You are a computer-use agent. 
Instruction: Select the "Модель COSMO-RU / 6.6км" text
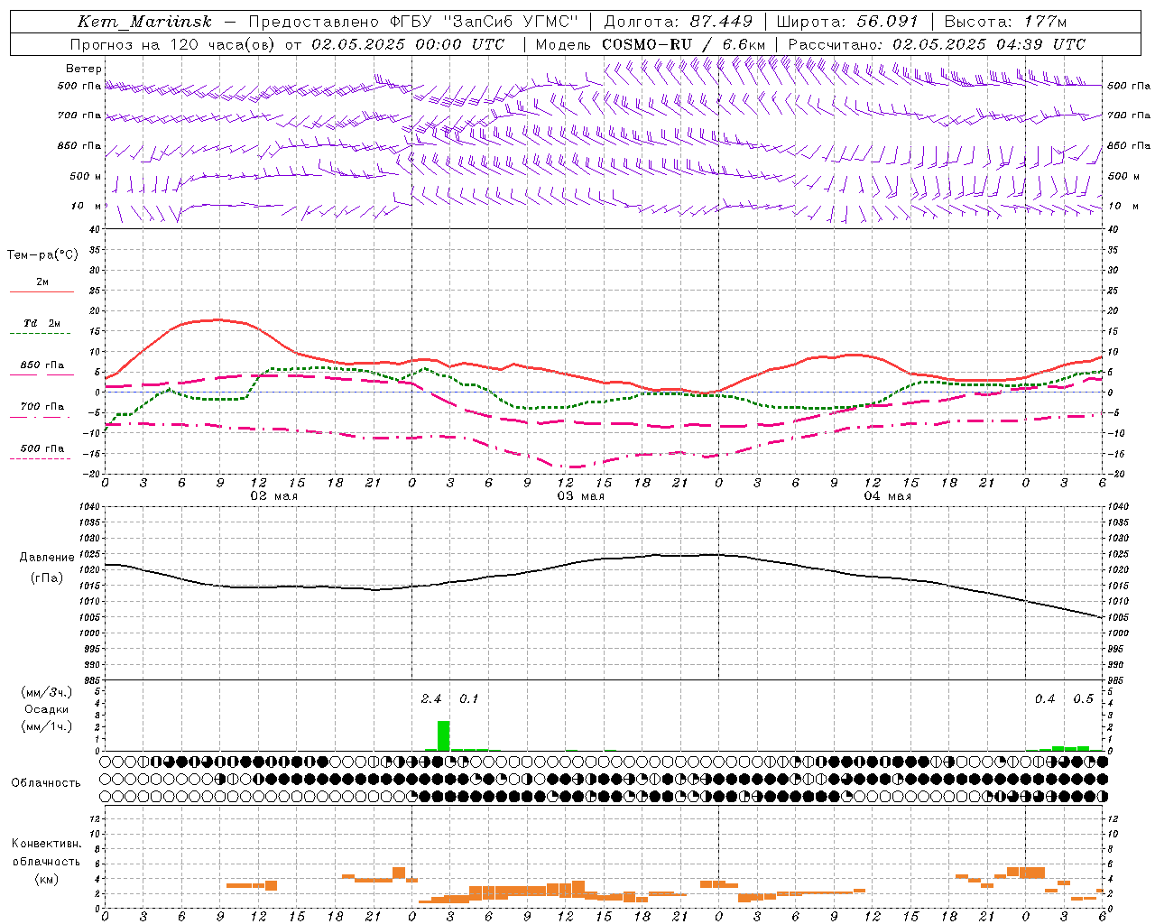(x=651, y=44)
